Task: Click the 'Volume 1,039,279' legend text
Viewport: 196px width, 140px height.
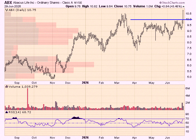Action: [x=23, y=87]
